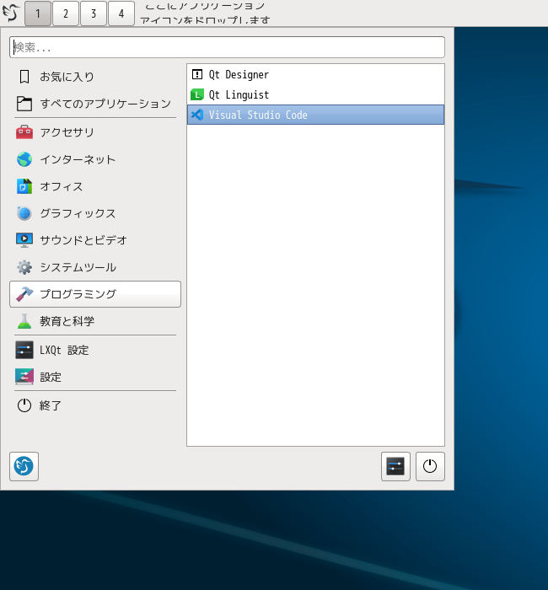The width and height of the screenshot is (548, 590).
Task: Expand the LXQt 設定 submenu
Action: point(94,350)
